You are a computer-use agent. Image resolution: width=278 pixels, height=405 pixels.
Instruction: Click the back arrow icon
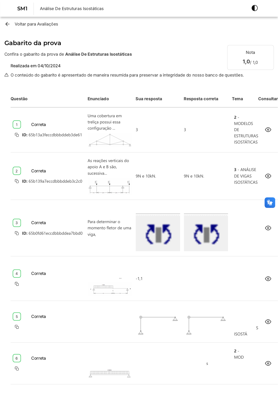(7, 24)
